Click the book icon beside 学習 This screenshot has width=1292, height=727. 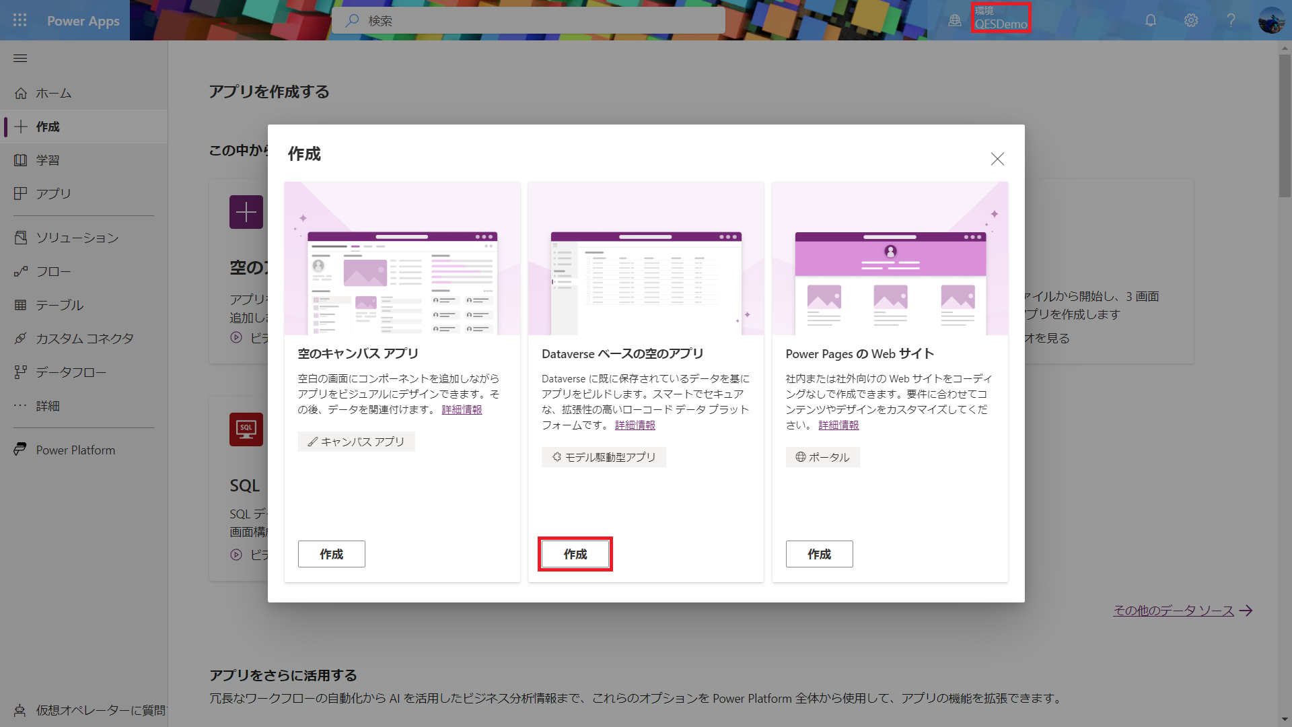(x=21, y=160)
